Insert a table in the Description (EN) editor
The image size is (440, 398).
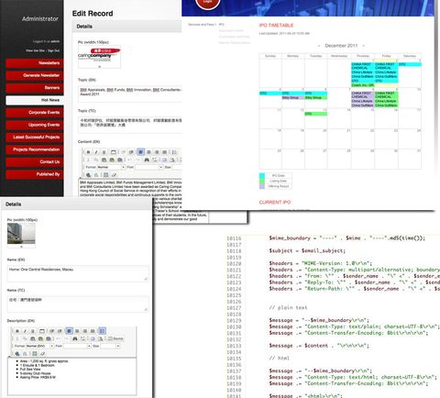click(x=35, y=354)
